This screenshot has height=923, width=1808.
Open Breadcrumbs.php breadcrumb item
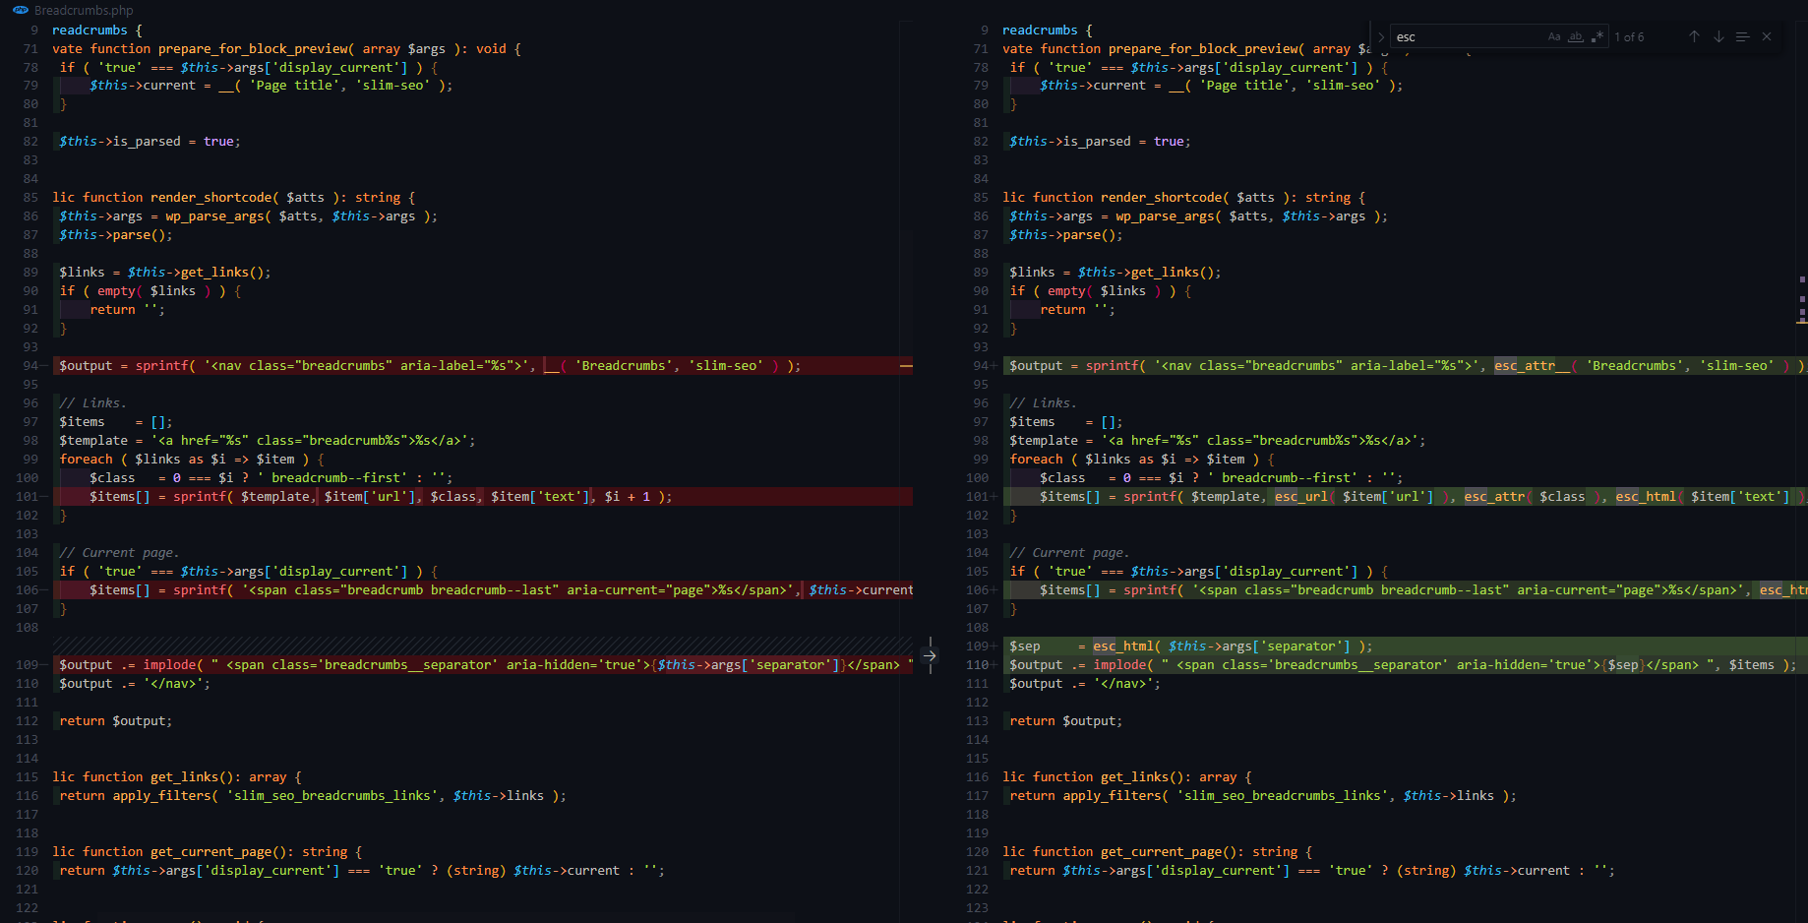pyautogui.click(x=84, y=10)
